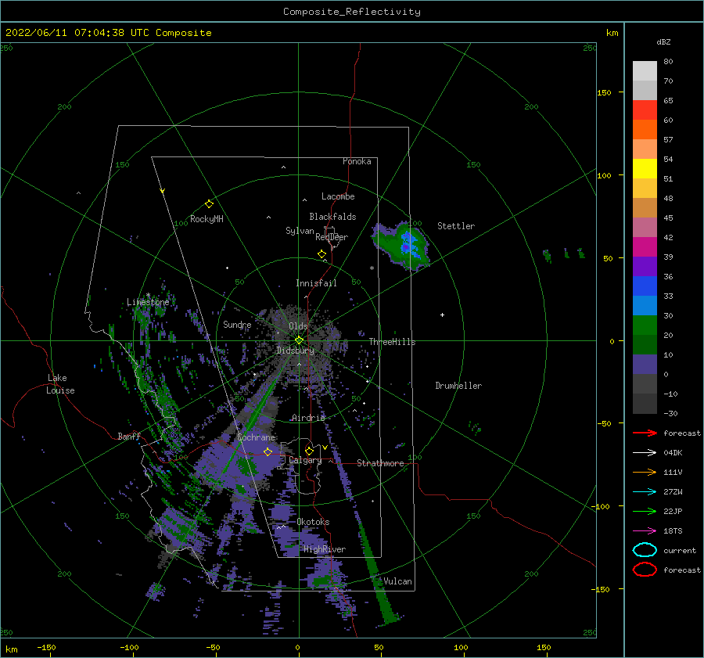Click the magenta 18TS arrow symbol
The height and width of the screenshot is (658, 704).
[x=645, y=531]
